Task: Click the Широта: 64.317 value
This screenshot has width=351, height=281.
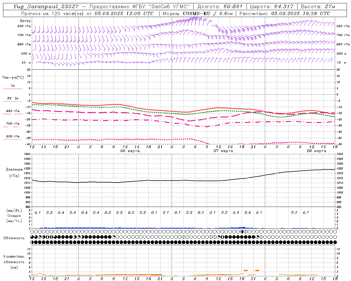Action: pyautogui.click(x=272, y=7)
